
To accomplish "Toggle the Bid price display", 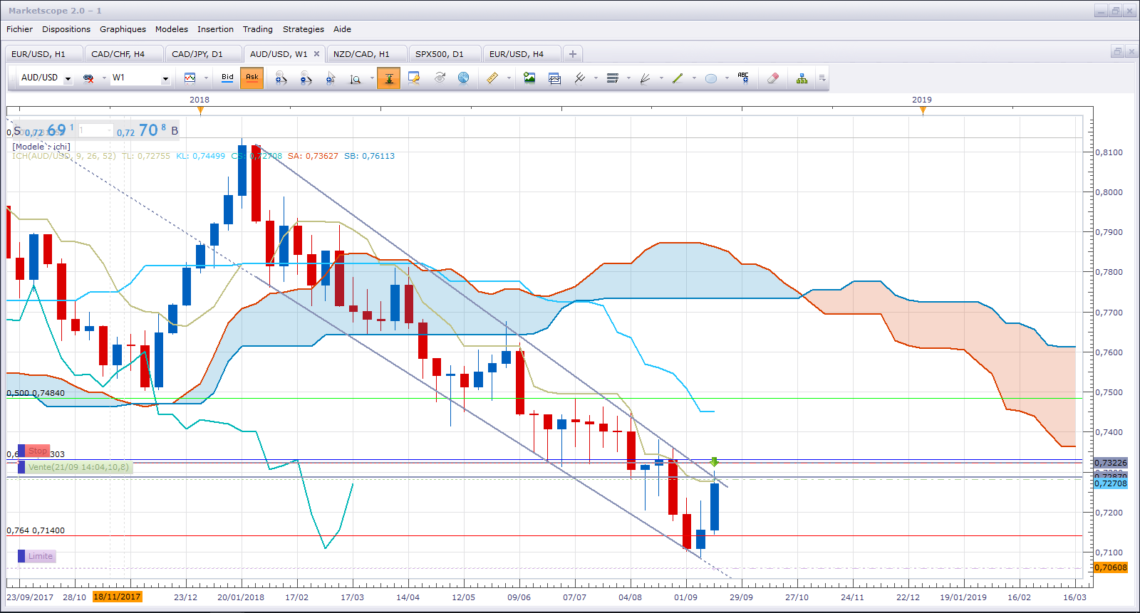I will coord(227,78).
